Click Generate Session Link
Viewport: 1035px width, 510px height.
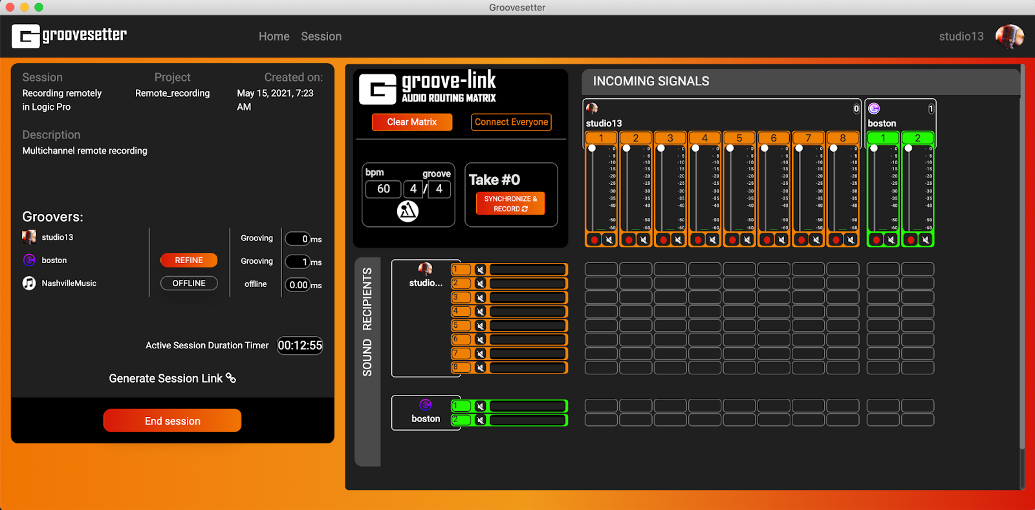(x=172, y=378)
